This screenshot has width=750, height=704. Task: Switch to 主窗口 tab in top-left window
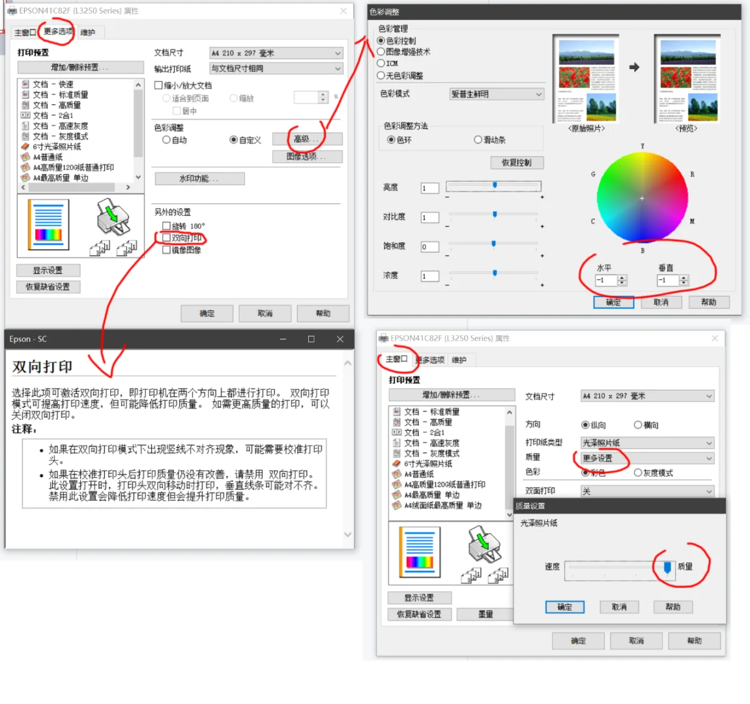tap(24, 33)
